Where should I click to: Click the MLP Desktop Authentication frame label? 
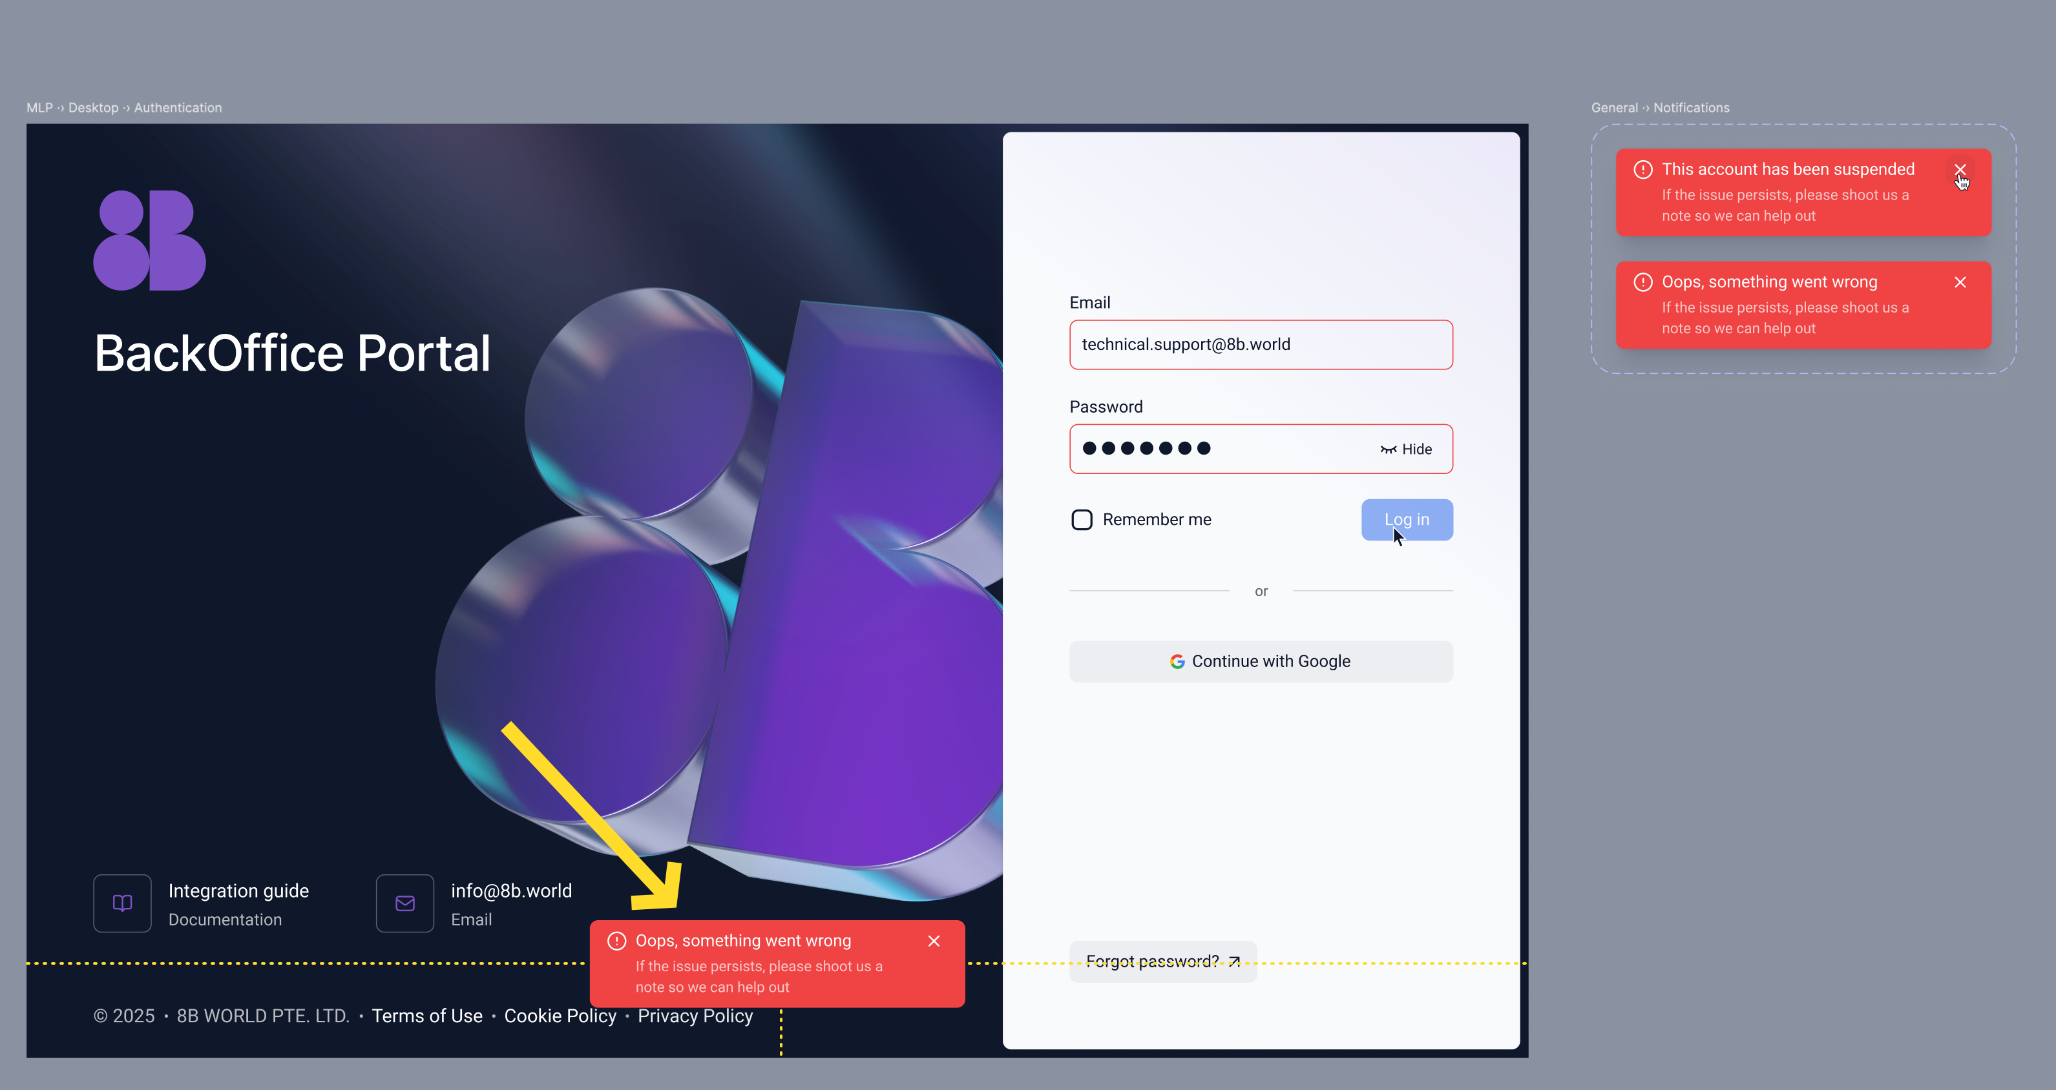[x=123, y=108]
